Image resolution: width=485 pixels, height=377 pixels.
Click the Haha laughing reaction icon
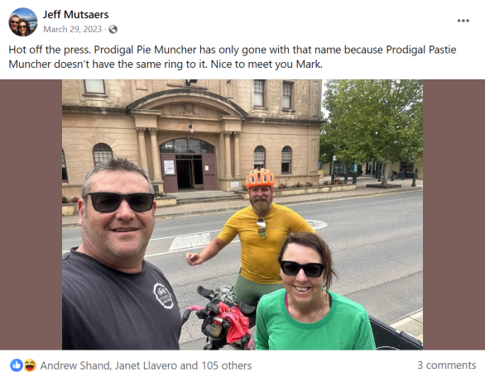pyautogui.click(x=30, y=365)
